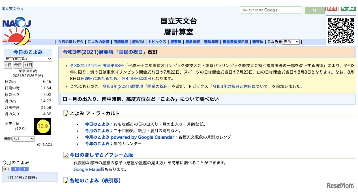Screen dimensions: 358x192
Task: Click the 日の出 6:45 row
Action: (x=28, y=81)
